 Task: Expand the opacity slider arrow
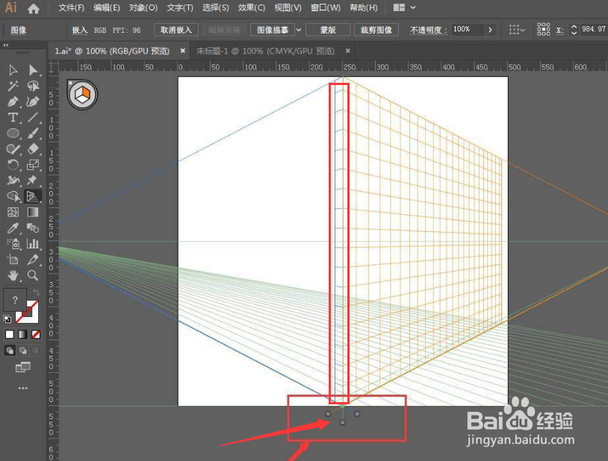pyautogui.click(x=490, y=30)
